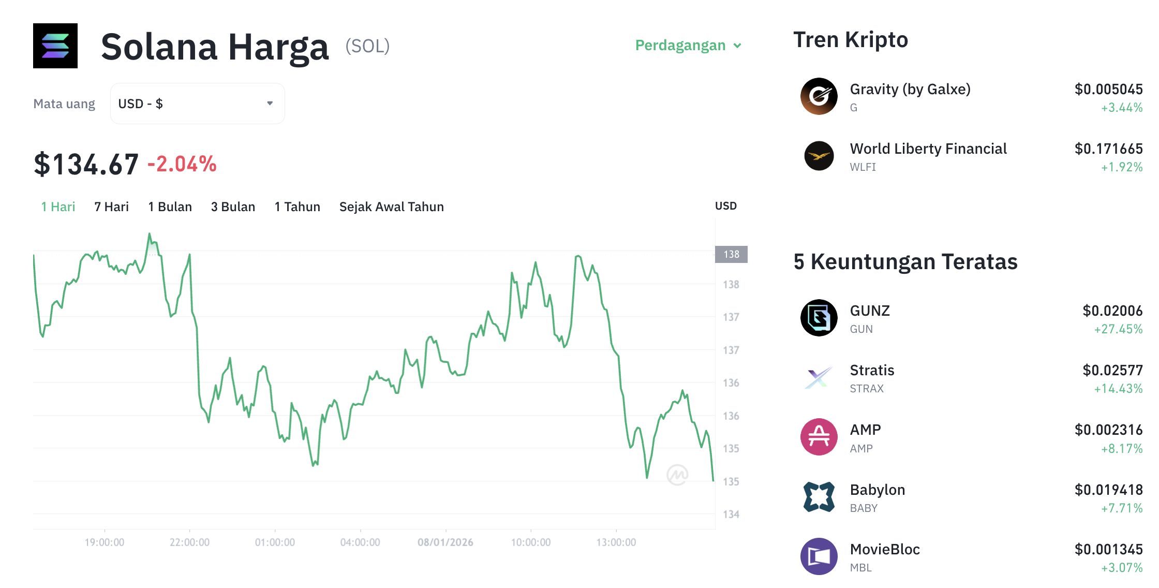Open the Sejak Awal Tahun view
Image resolution: width=1159 pixels, height=588 pixels.
coord(391,207)
